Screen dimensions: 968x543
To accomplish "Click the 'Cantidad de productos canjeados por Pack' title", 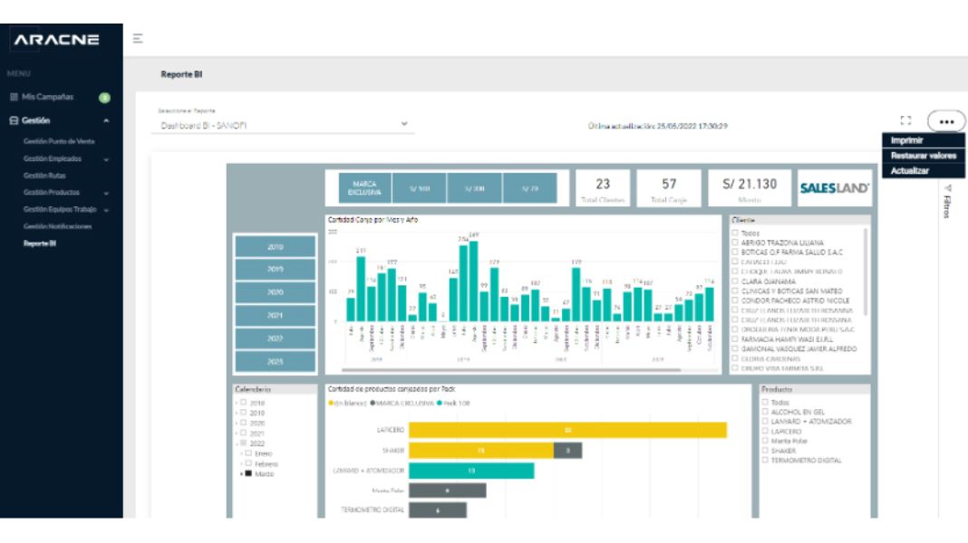I will coord(392,389).
